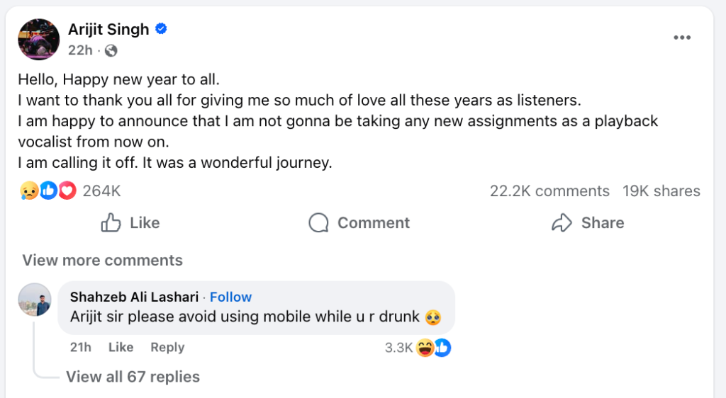726x398 pixels.
Task: Click the blue verified badge next to name
Action: [162, 29]
